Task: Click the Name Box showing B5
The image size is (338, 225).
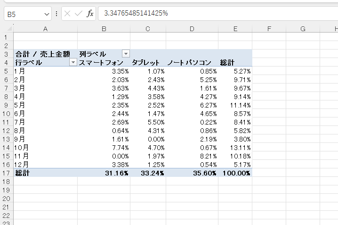Action: (x=28, y=14)
